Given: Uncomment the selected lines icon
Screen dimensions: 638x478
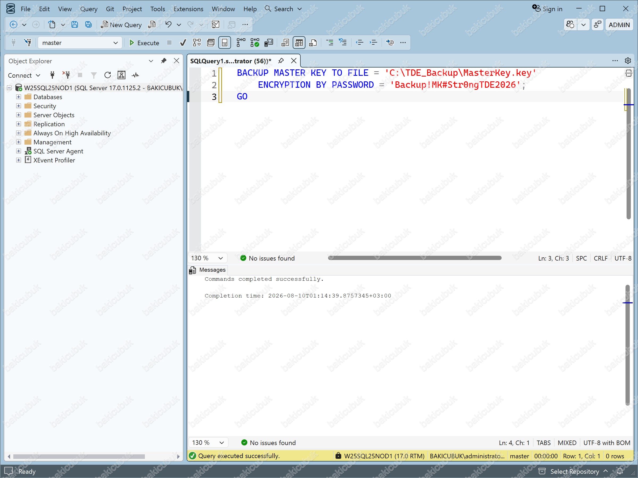Looking at the screenshot, I should coord(343,43).
